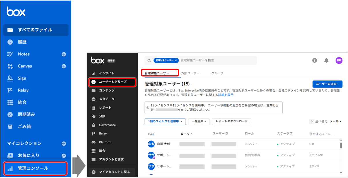Select the Notes pencil icon

pos(10,54)
